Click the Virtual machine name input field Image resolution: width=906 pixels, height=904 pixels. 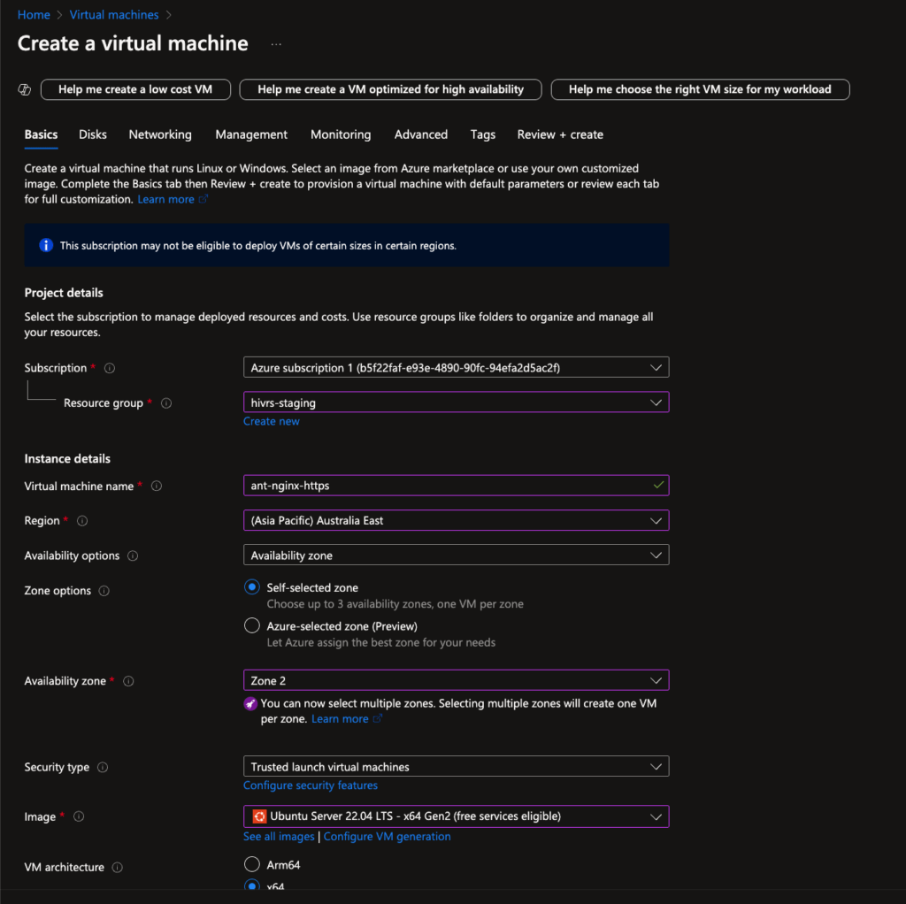point(456,486)
